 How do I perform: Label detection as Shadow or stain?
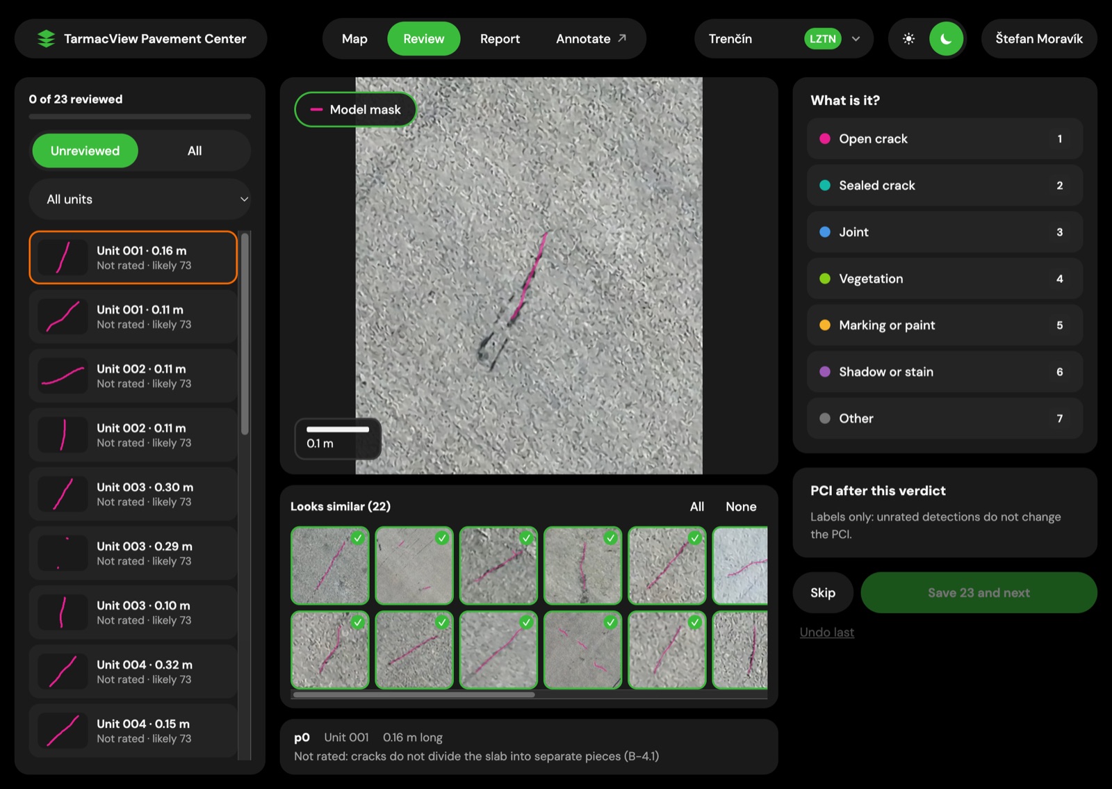point(945,372)
